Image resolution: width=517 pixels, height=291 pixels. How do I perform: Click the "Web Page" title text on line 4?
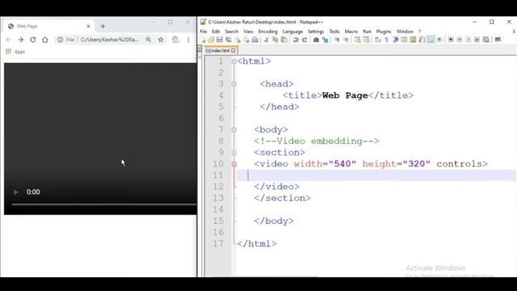tap(345, 95)
